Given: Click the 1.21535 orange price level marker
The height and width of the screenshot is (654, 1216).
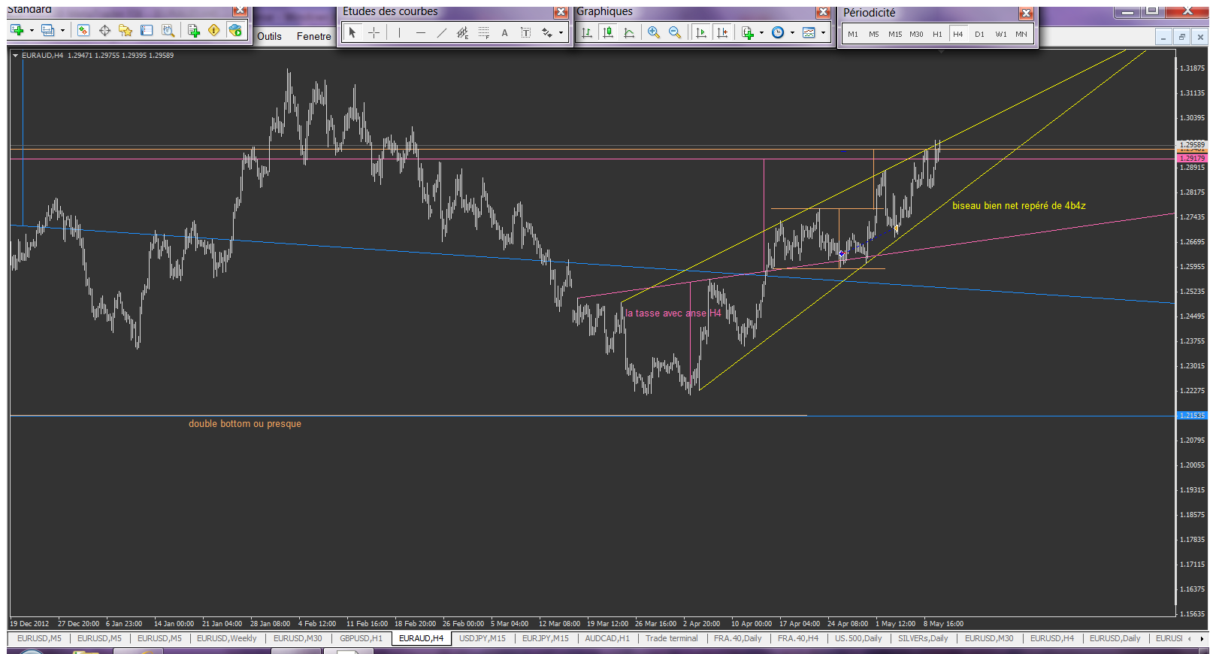Looking at the screenshot, I should pyautogui.click(x=1191, y=415).
